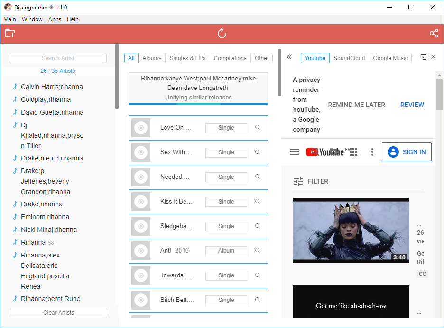444x328 pixels.
Task: Click disc cover icon of Sledgeha release
Action: [x=141, y=226]
